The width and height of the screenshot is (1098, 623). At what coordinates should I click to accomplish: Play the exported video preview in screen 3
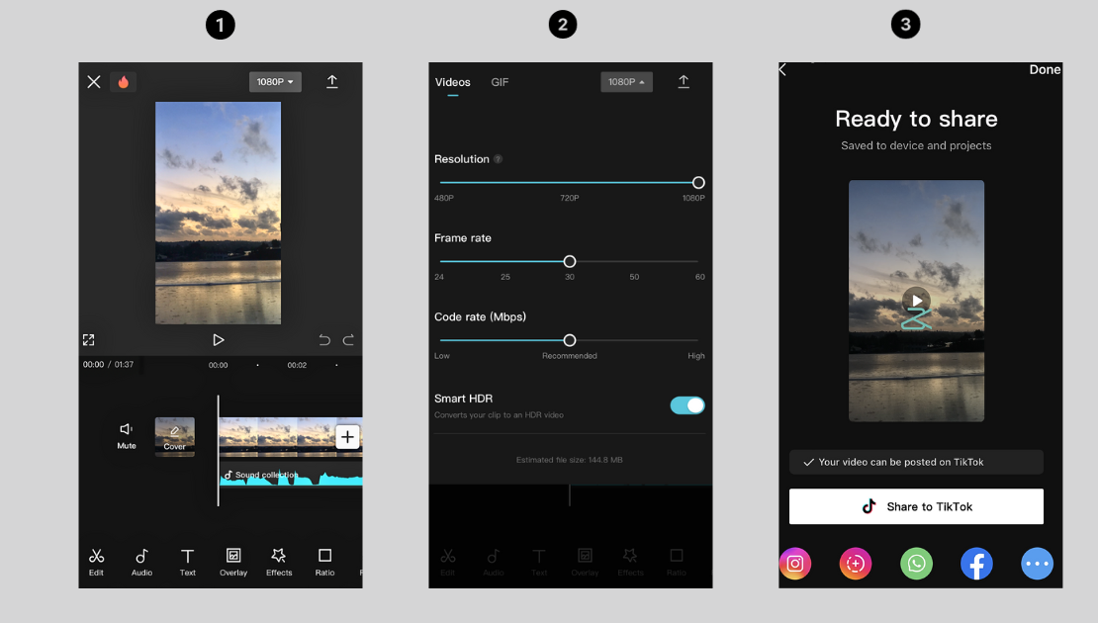917,301
